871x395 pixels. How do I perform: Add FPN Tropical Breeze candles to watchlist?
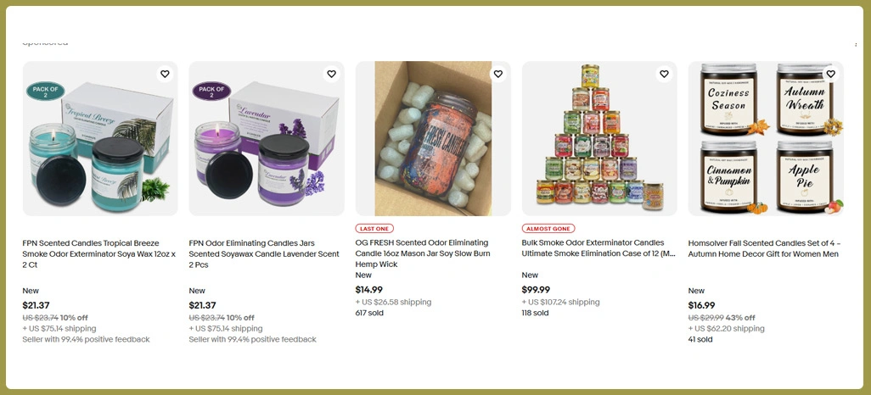pyautogui.click(x=165, y=74)
